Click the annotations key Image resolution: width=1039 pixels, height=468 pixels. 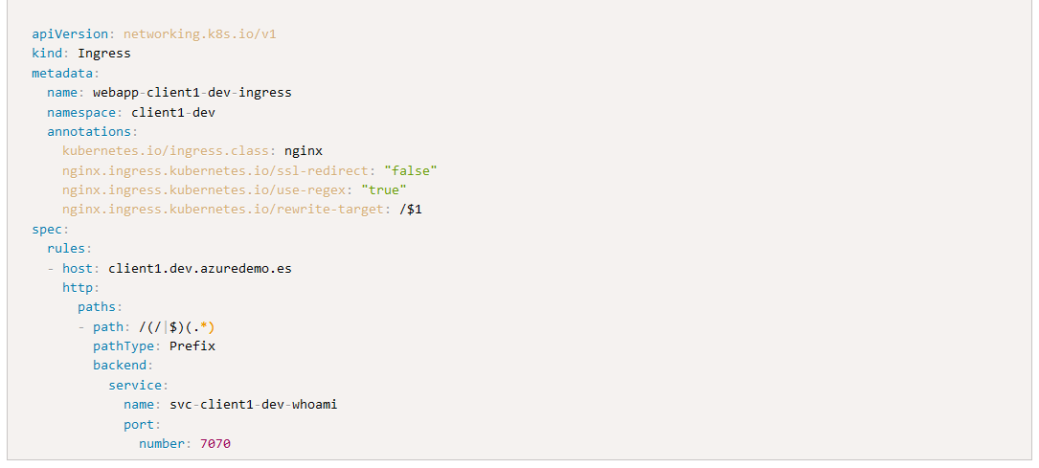pos(89,132)
